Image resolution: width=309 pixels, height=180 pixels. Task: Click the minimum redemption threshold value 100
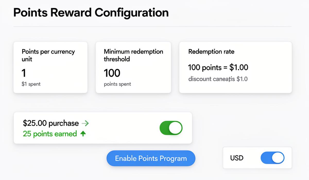[112, 73]
